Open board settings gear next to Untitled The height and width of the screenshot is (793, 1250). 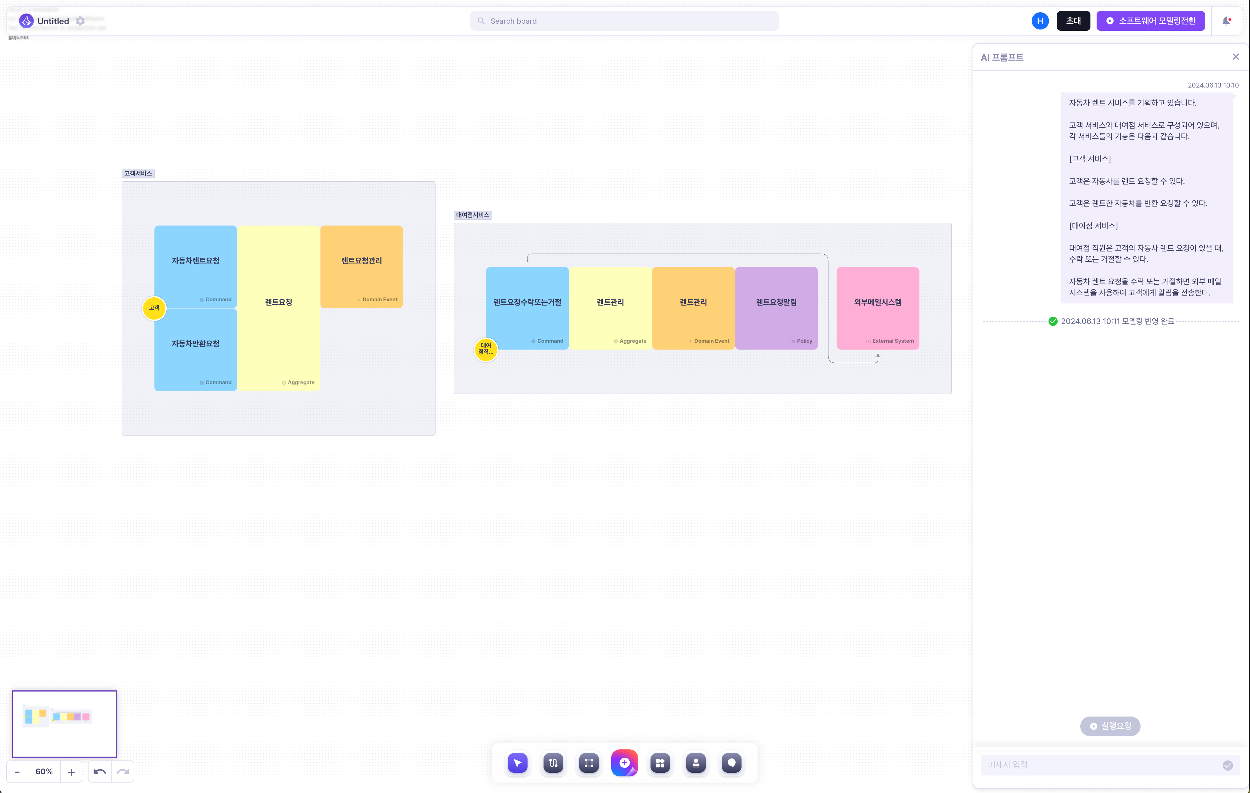[x=80, y=21]
